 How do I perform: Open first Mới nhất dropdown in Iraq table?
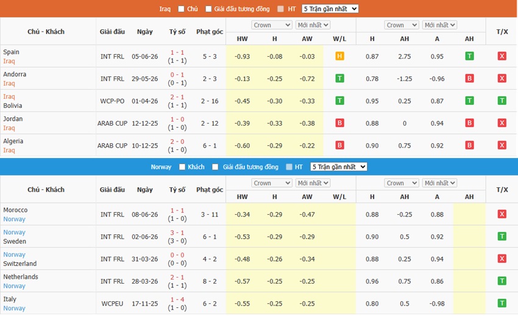click(313, 25)
